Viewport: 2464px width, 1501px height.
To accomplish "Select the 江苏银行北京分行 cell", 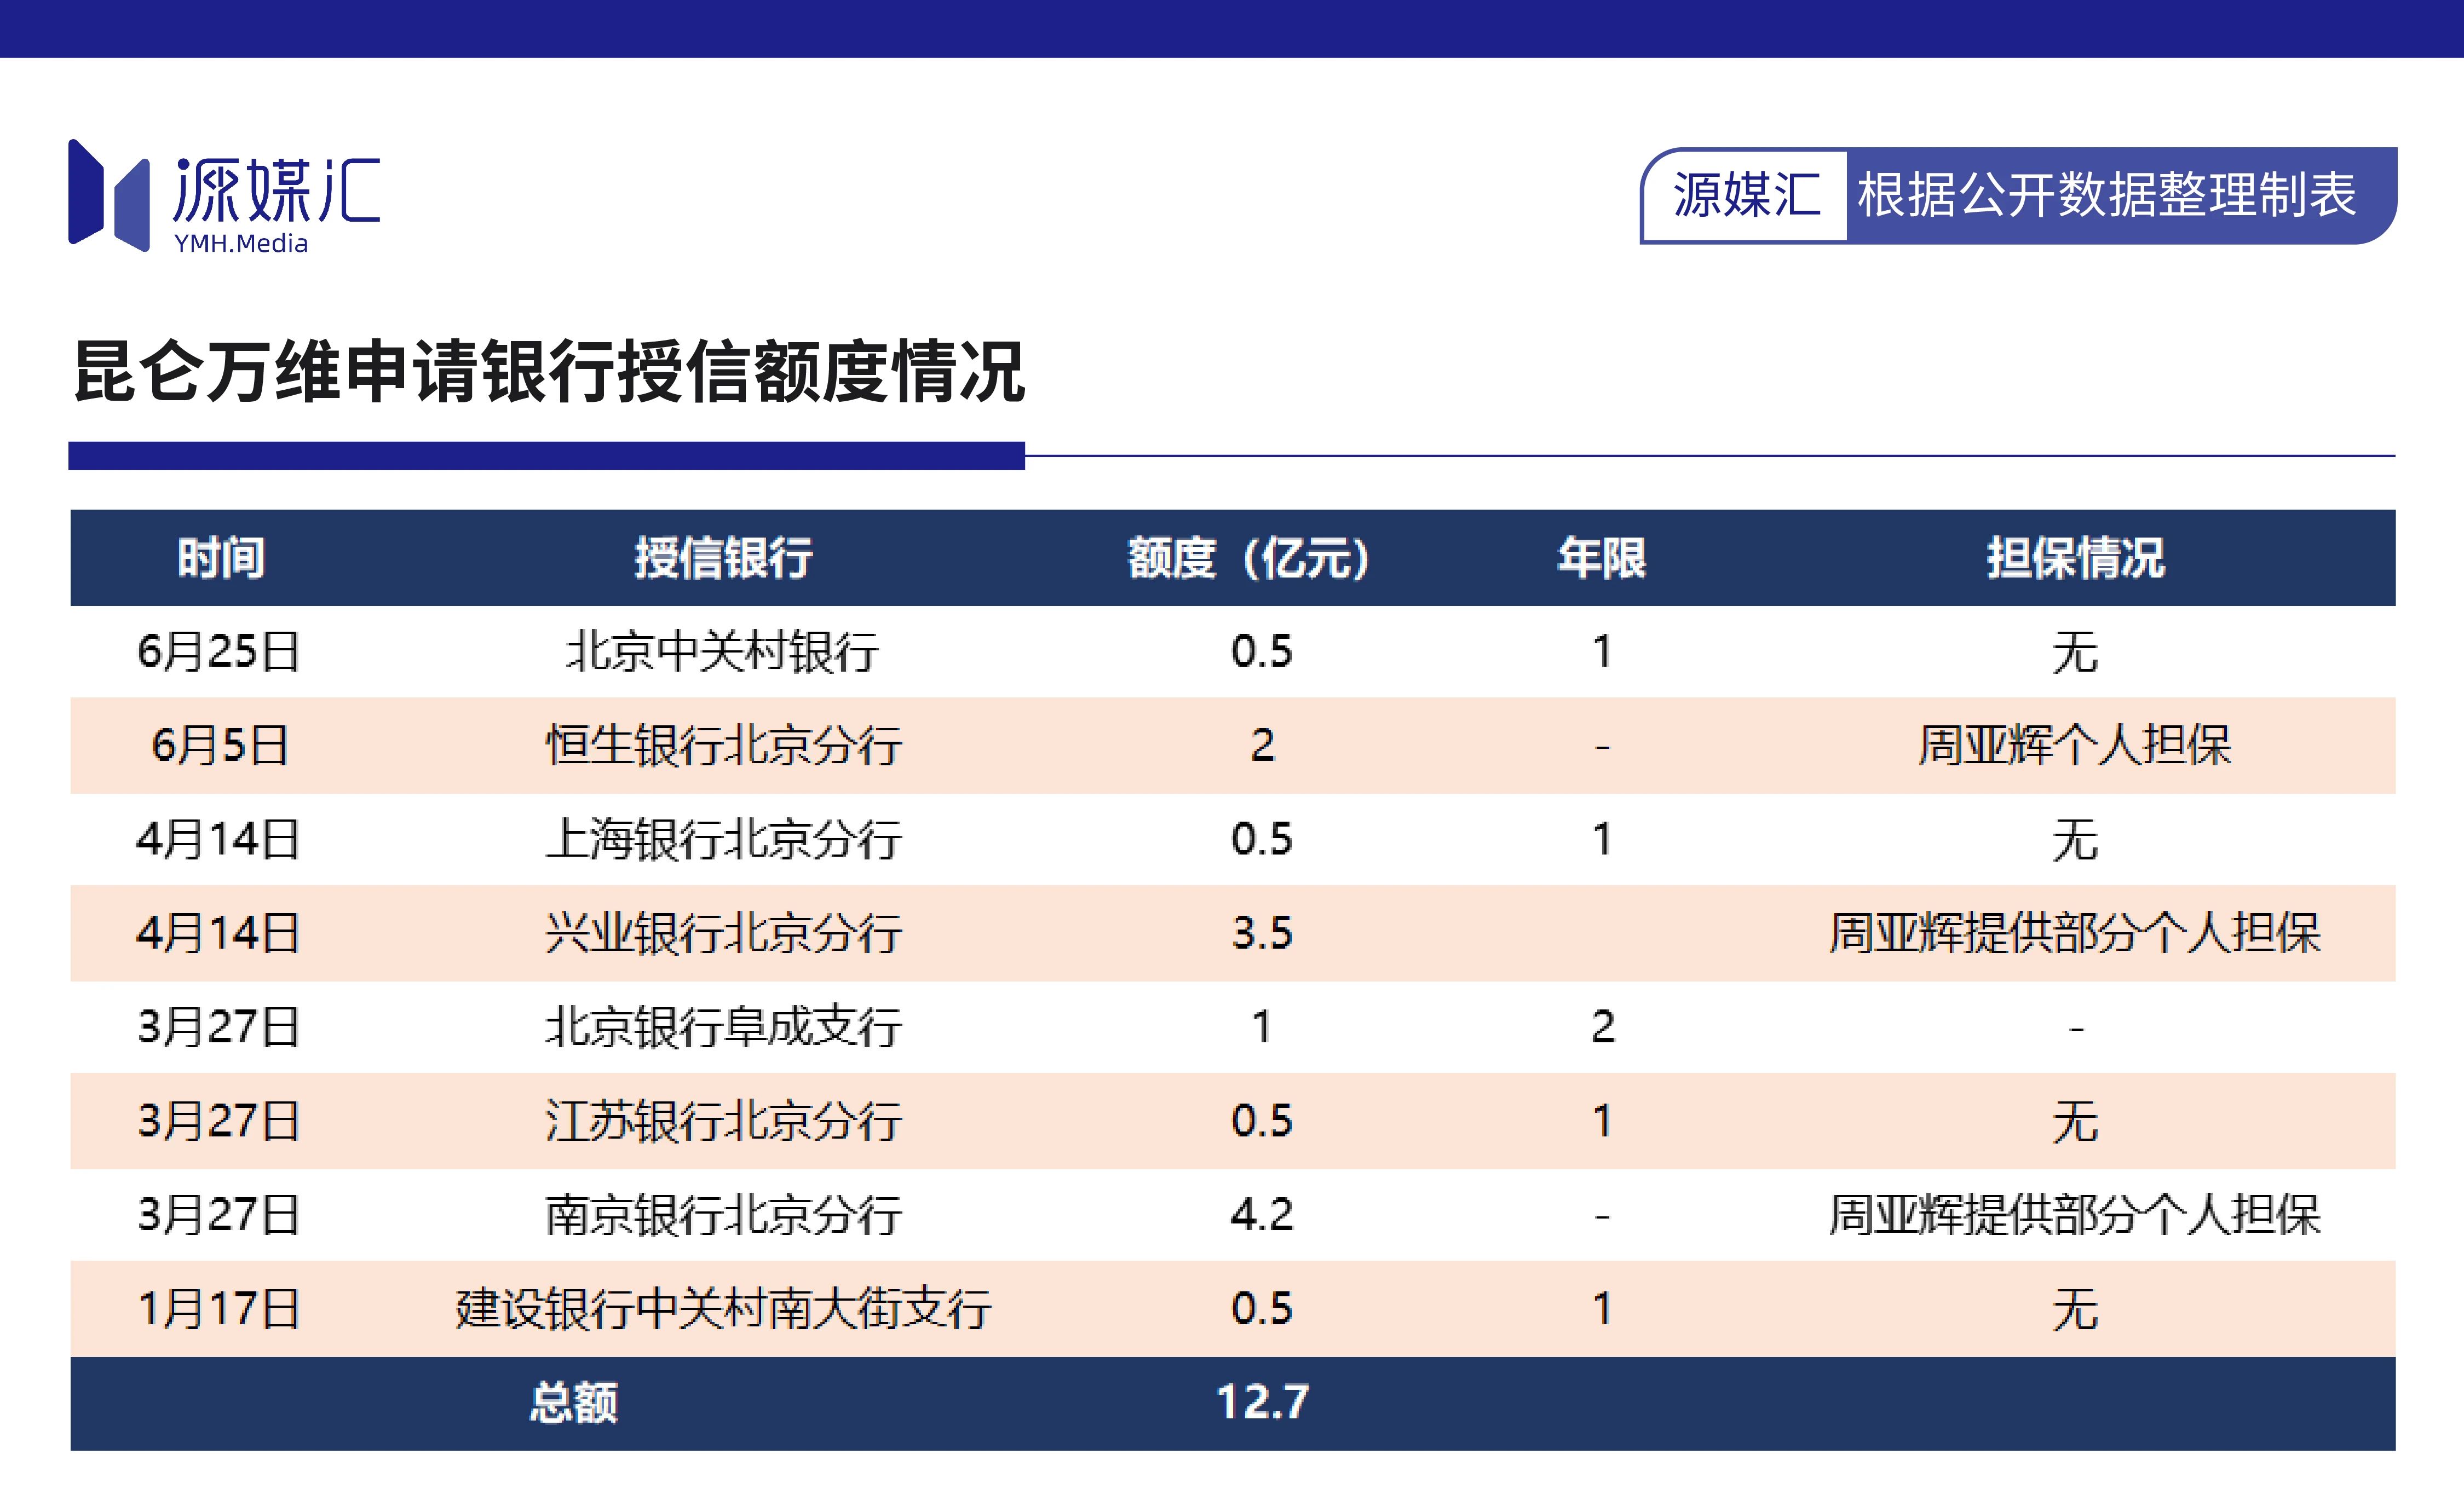I will click(723, 1122).
